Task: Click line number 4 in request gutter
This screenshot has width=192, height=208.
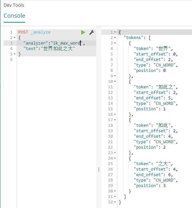Action: coord(11,49)
